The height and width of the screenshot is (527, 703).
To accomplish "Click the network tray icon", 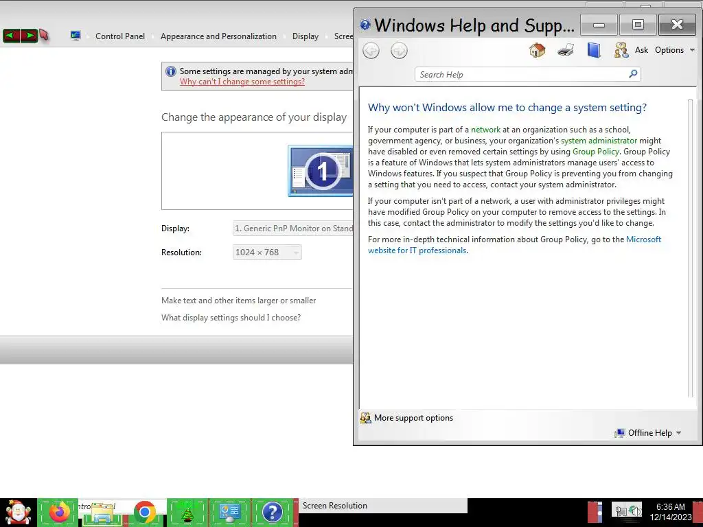I will point(621,511).
